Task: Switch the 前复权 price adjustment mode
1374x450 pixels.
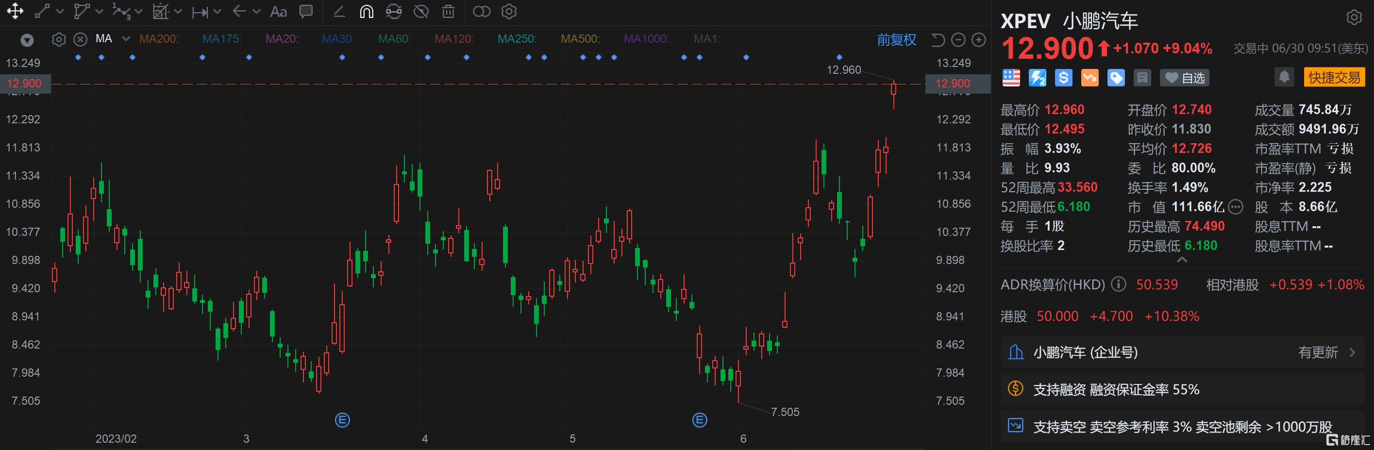Action: pyautogui.click(x=897, y=40)
